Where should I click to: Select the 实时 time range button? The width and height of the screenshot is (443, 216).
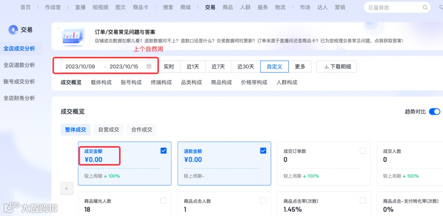[169, 67]
